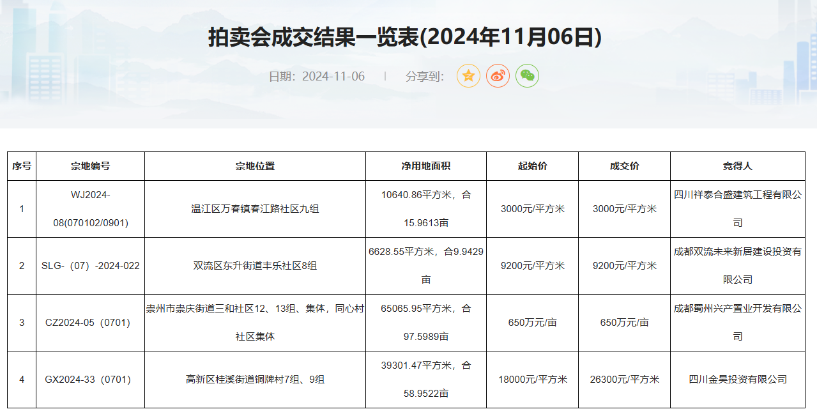Share the page via the WeChat icon
Image resolution: width=817 pixels, height=416 pixels.
(527, 76)
